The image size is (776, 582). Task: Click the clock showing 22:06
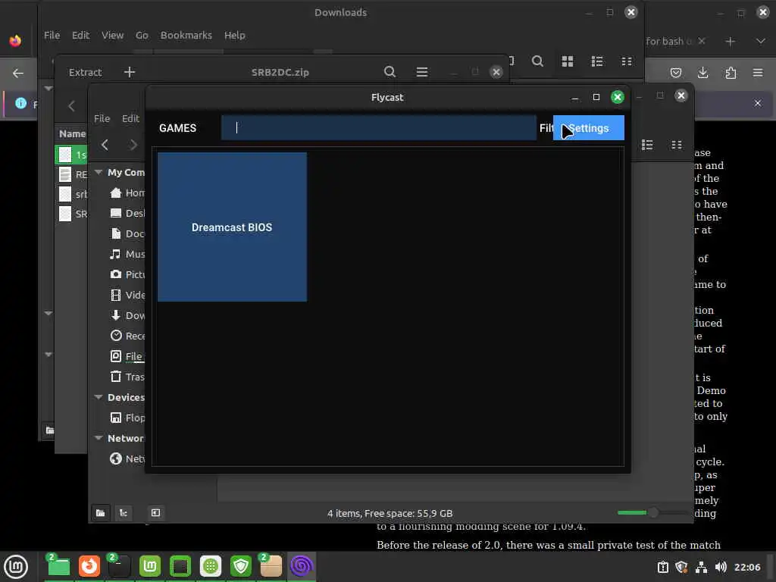pyautogui.click(x=747, y=567)
